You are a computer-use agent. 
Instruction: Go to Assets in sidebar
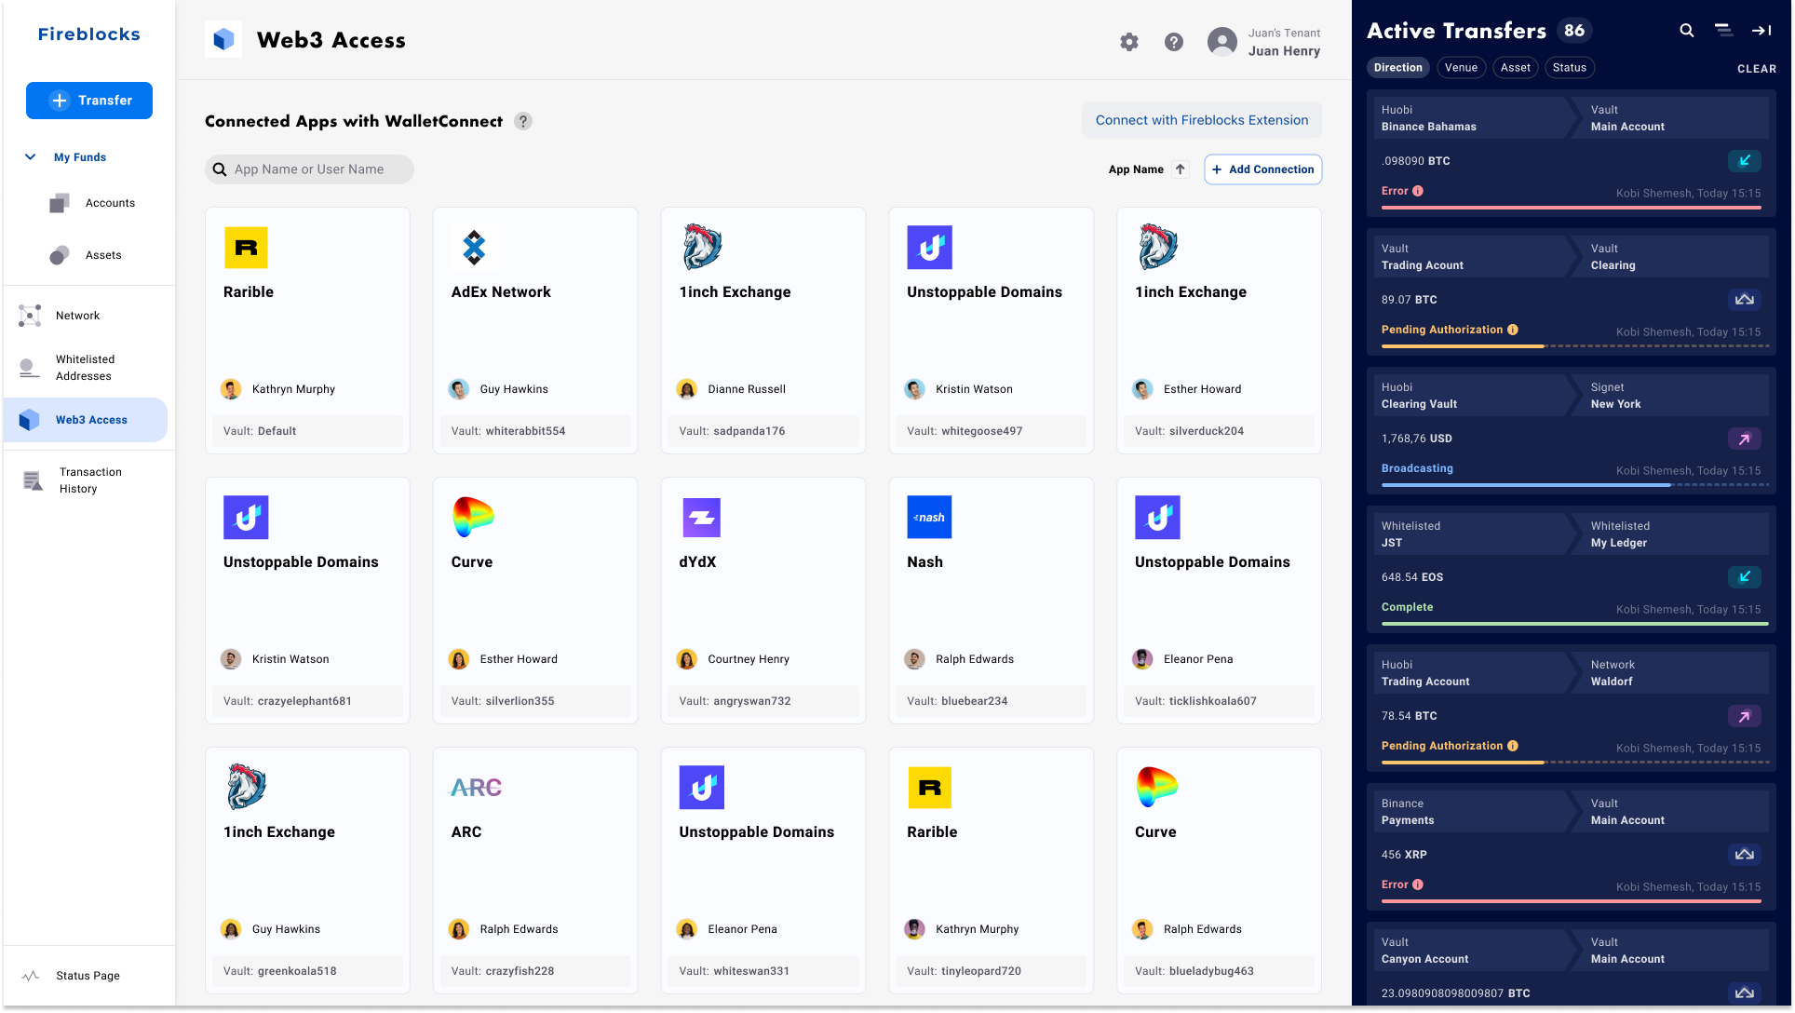click(x=103, y=255)
